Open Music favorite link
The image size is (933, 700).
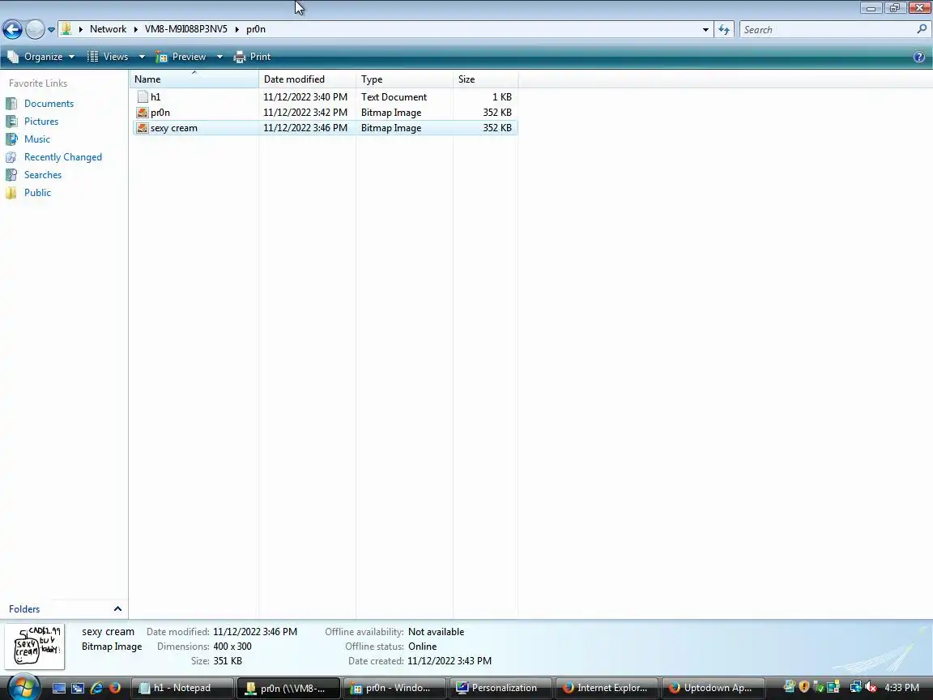(37, 139)
